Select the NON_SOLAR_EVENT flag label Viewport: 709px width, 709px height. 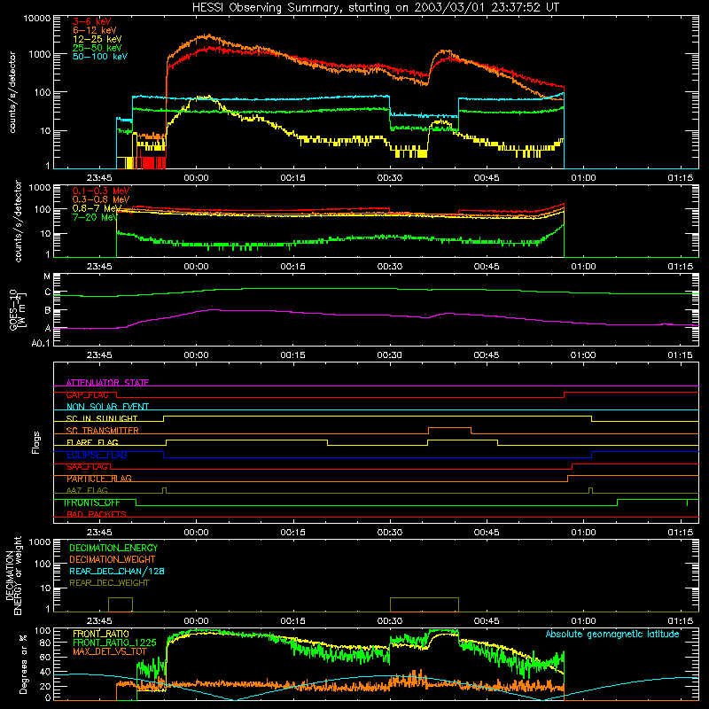pos(107,407)
